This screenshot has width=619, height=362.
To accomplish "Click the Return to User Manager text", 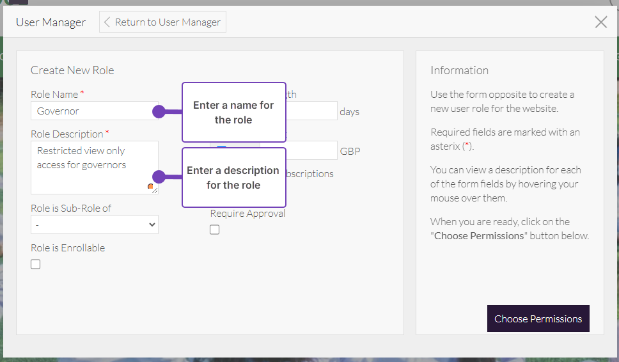I will tap(168, 22).
